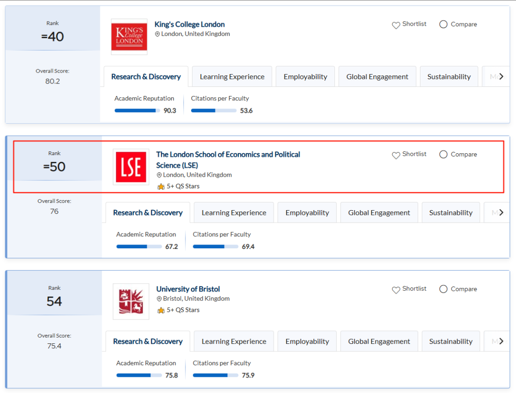The width and height of the screenshot is (516, 393).
Task: View Sustainability tab for University of Bristol
Action: [451, 341]
